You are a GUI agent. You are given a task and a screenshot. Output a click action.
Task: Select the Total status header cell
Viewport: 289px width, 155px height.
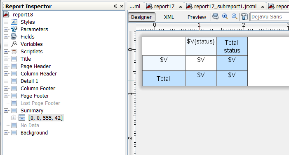[x=232, y=46]
